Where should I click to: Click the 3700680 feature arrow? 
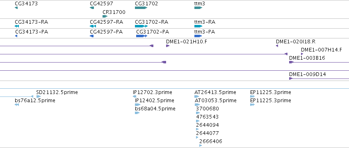[198, 113]
